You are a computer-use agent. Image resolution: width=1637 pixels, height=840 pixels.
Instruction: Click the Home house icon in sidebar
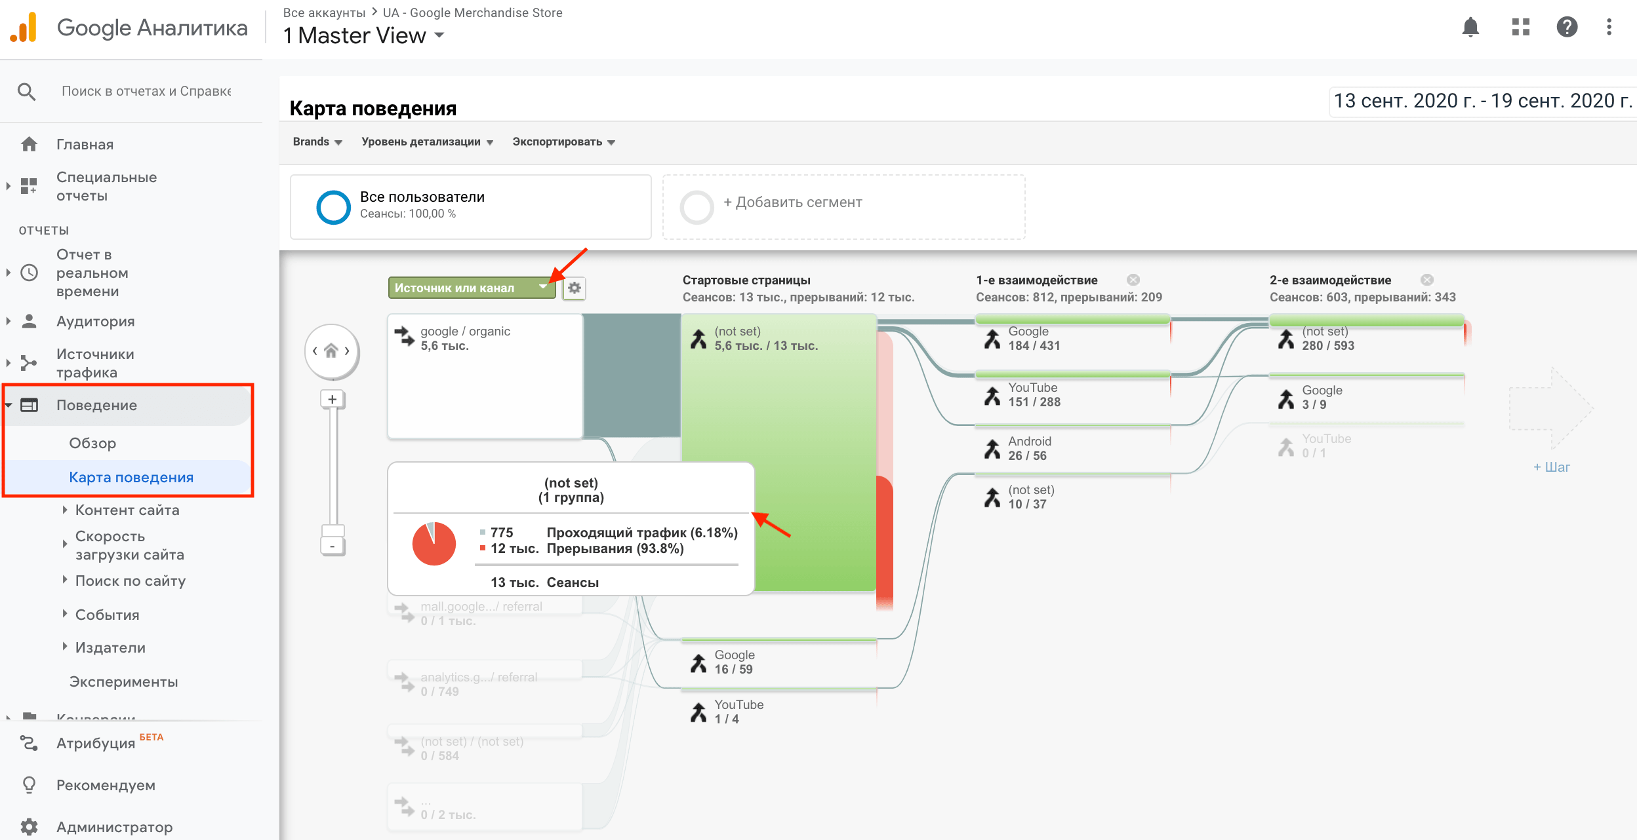point(29,144)
